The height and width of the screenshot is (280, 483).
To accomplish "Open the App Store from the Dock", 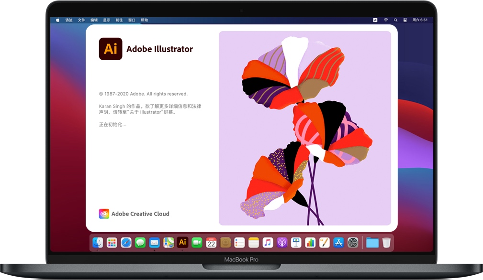I will point(338,242).
